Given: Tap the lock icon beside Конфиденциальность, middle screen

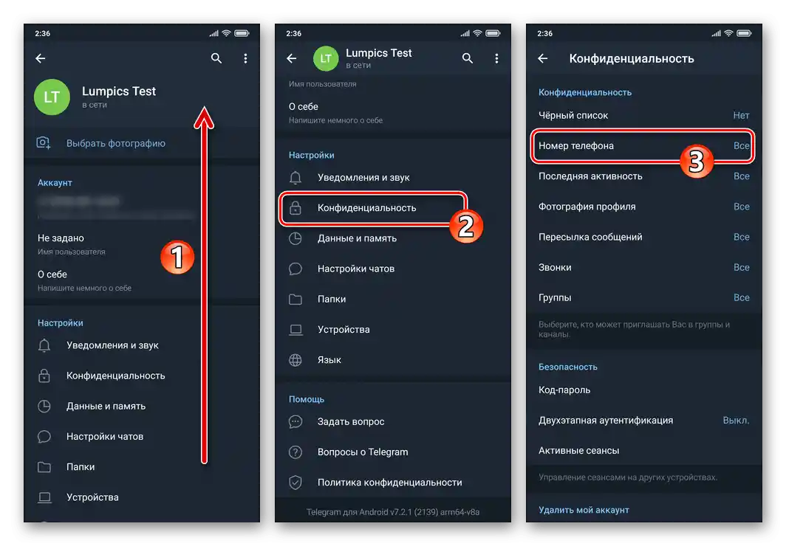Looking at the screenshot, I should click(295, 207).
